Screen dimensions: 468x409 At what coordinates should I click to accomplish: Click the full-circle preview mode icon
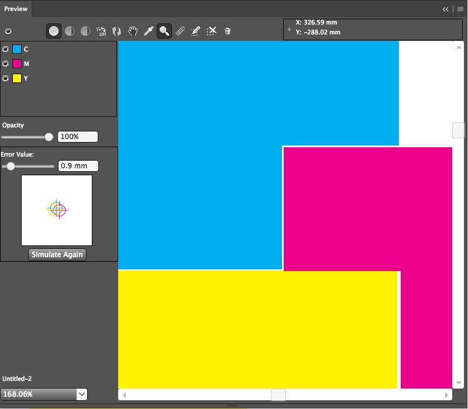(x=54, y=31)
